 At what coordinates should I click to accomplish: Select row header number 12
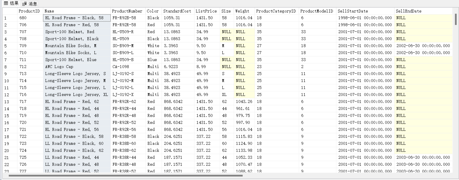(x=10, y=95)
